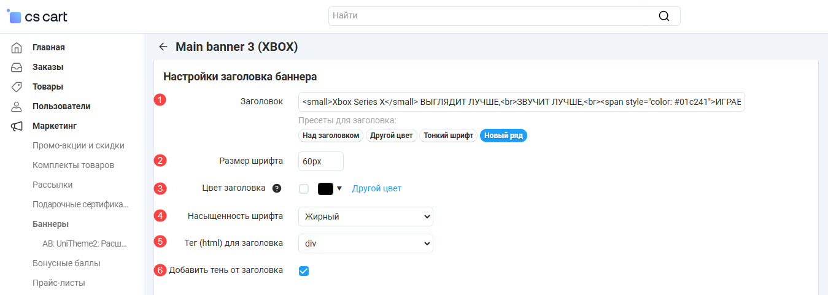Image resolution: width=828 pixels, height=295 pixels.
Task: Open Подарочные сертификаты submenu item
Action: point(80,204)
